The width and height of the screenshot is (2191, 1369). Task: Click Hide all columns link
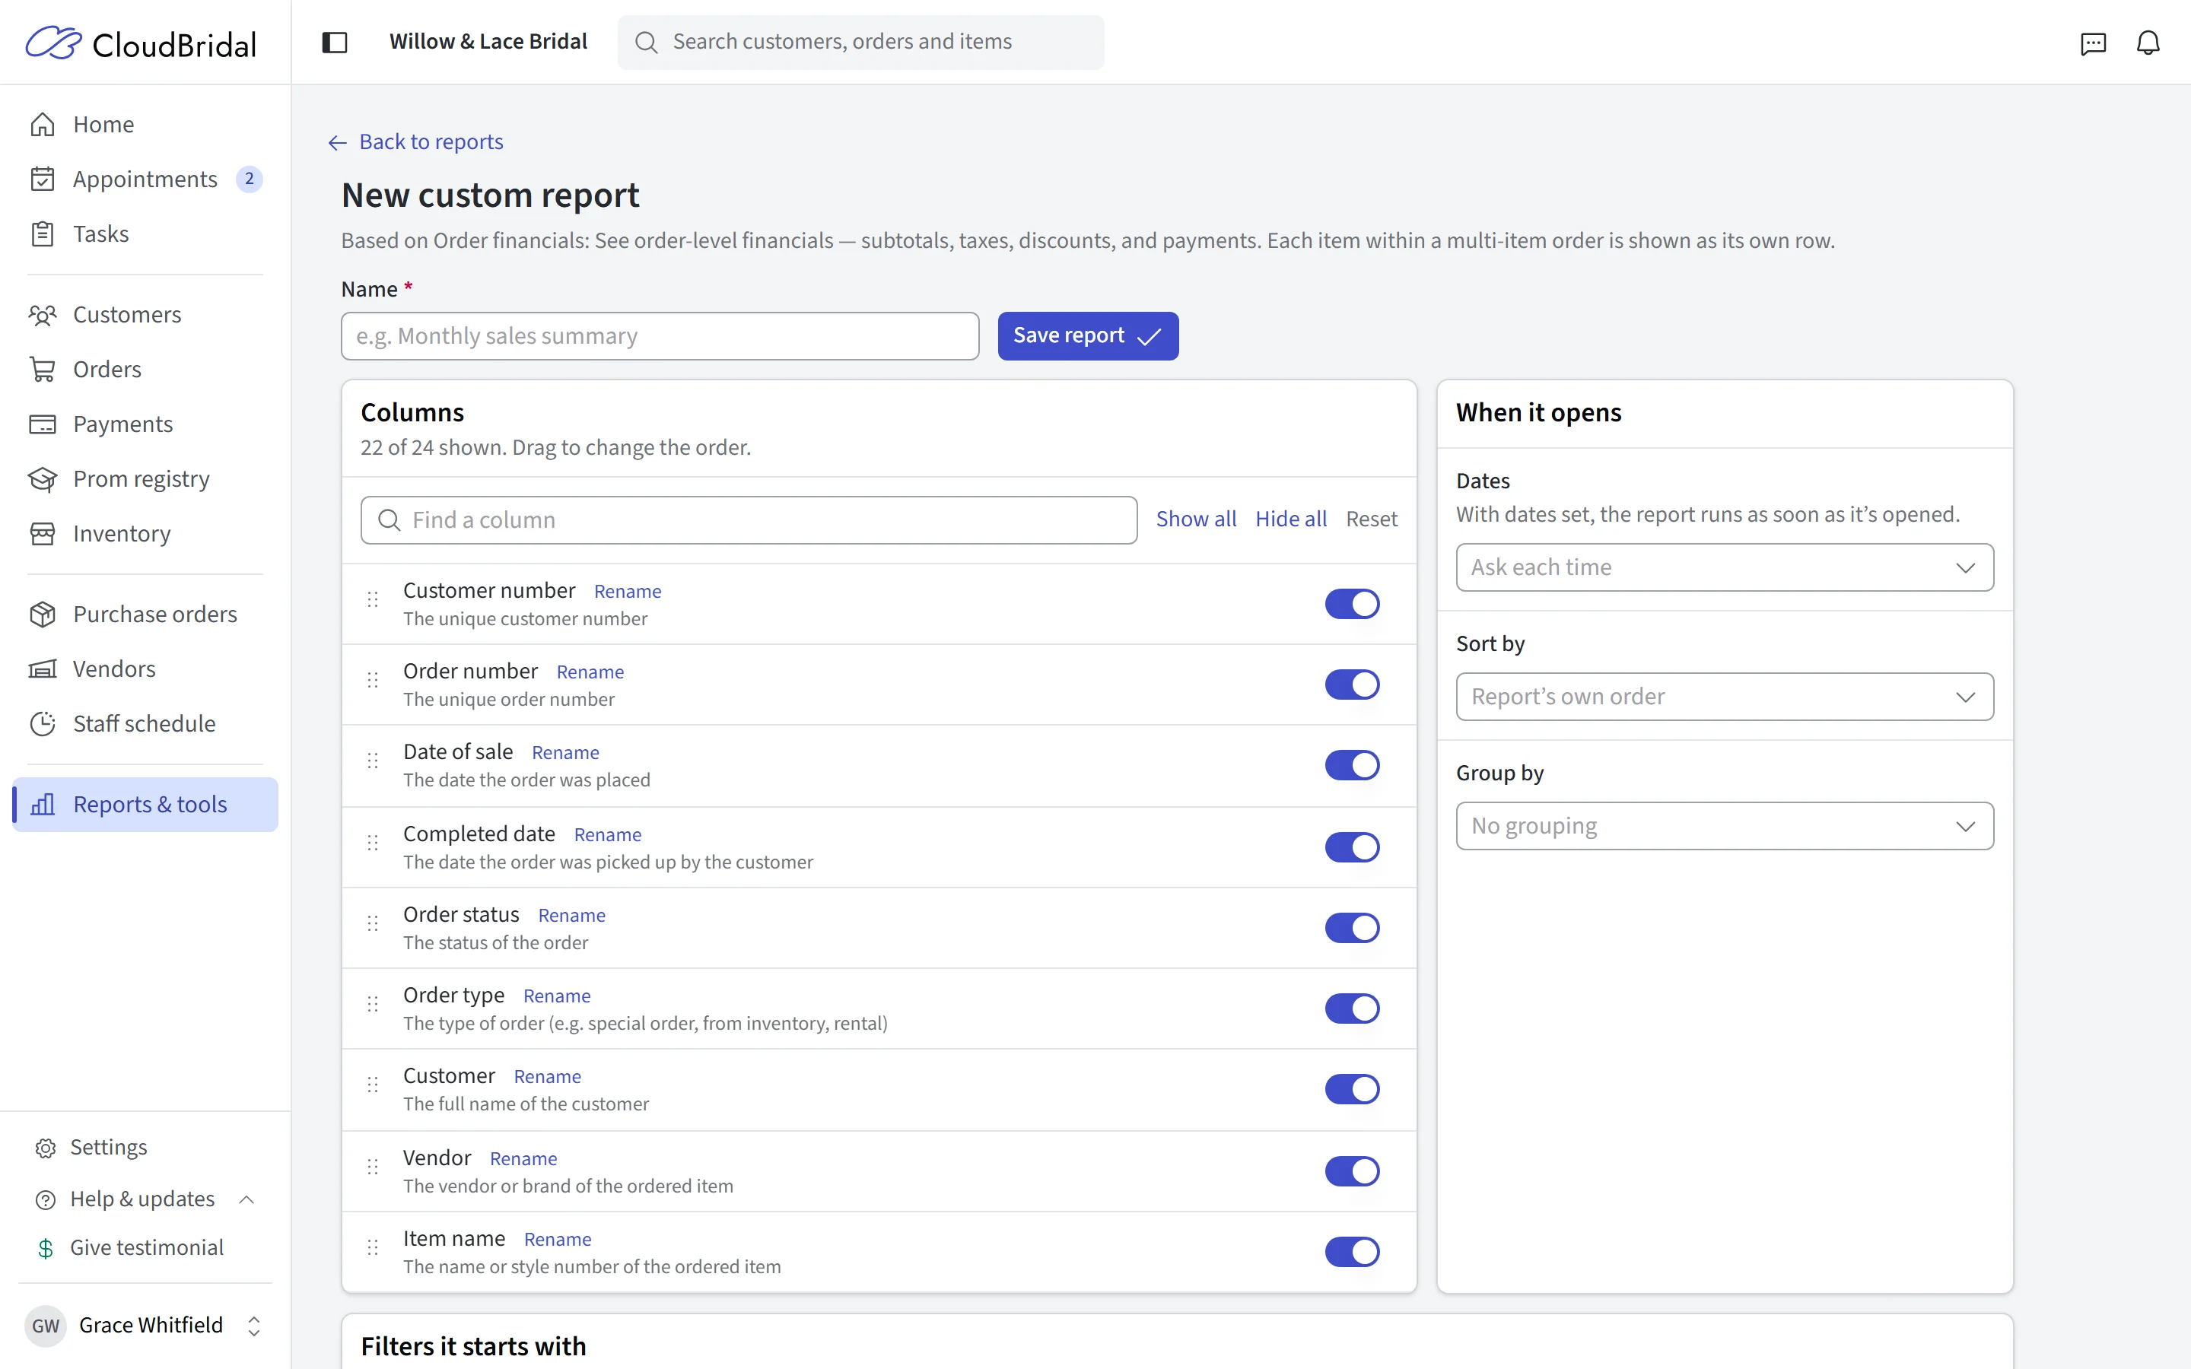tap(1290, 519)
